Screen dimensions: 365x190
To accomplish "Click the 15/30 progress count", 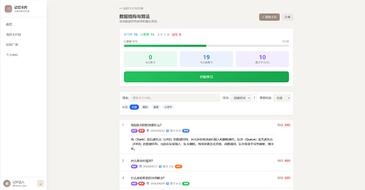I will point(286,41).
